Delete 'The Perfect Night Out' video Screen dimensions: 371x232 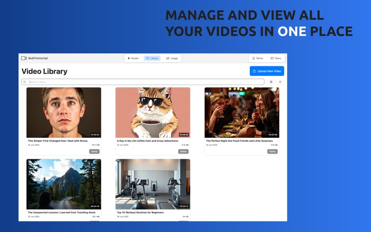272,152
